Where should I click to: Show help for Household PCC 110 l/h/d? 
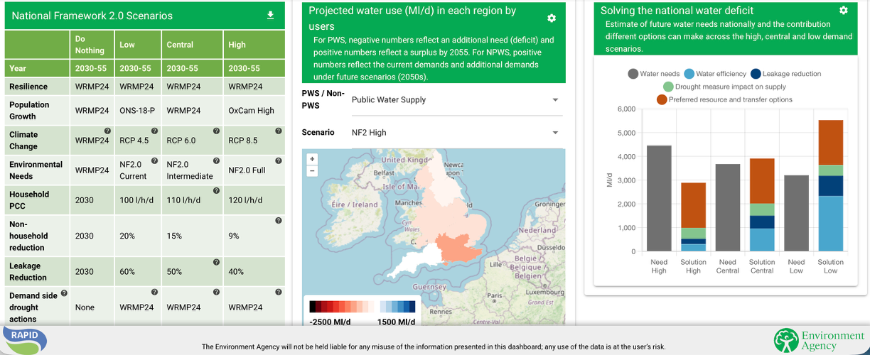pos(216,191)
